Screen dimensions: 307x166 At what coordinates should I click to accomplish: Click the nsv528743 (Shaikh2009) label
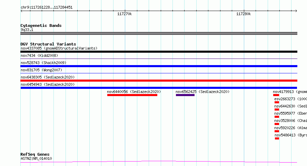coord(43,63)
